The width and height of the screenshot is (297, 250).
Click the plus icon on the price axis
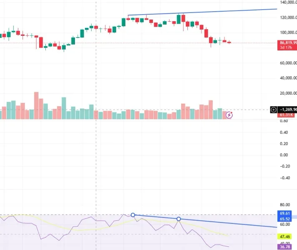(x=273, y=110)
